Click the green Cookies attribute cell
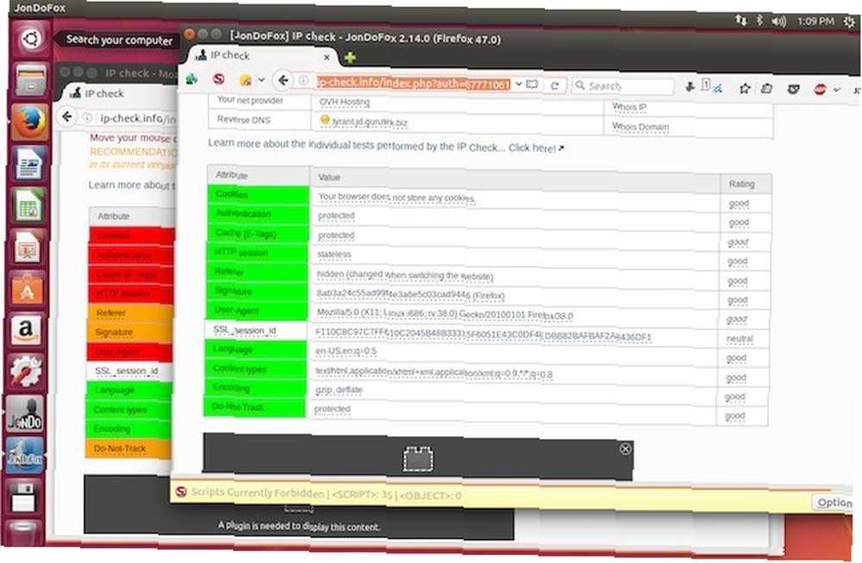This screenshot has width=862, height=563. pyautogui.click(x=258, y=195)
